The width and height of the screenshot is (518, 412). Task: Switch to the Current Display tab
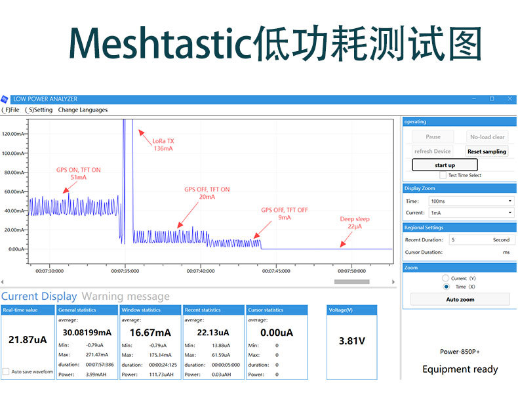coord(39,297)
